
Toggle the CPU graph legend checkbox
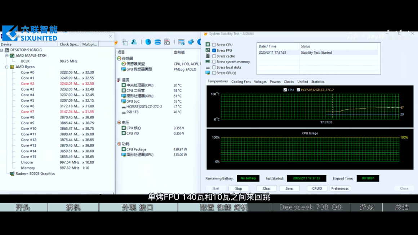pyautogui.click(x=285, y=90)
